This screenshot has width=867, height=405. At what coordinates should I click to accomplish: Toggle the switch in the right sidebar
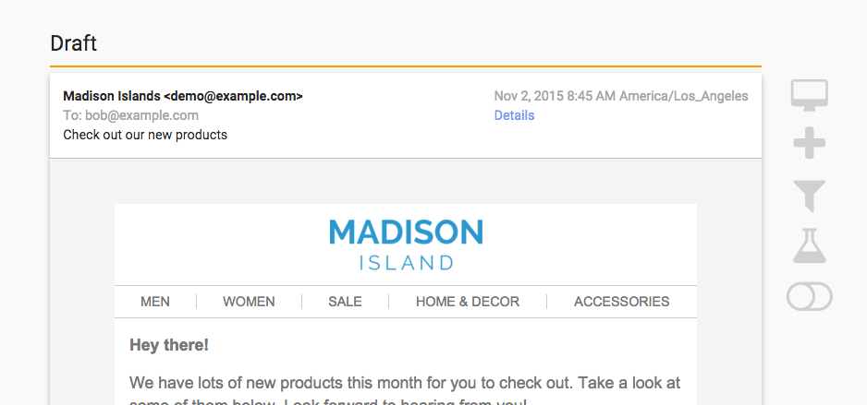(809, 296)
